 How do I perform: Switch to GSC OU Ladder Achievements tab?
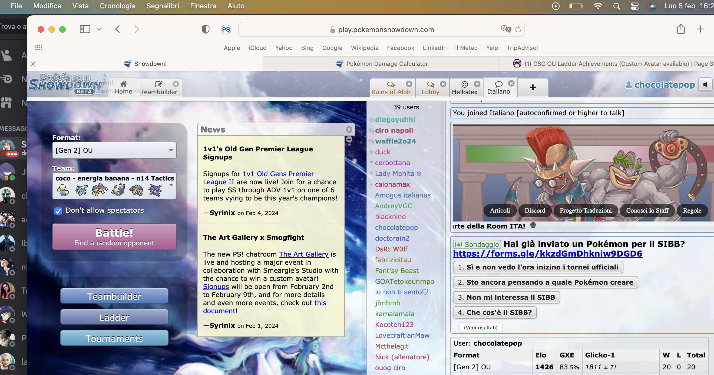(x=607, y=64)
